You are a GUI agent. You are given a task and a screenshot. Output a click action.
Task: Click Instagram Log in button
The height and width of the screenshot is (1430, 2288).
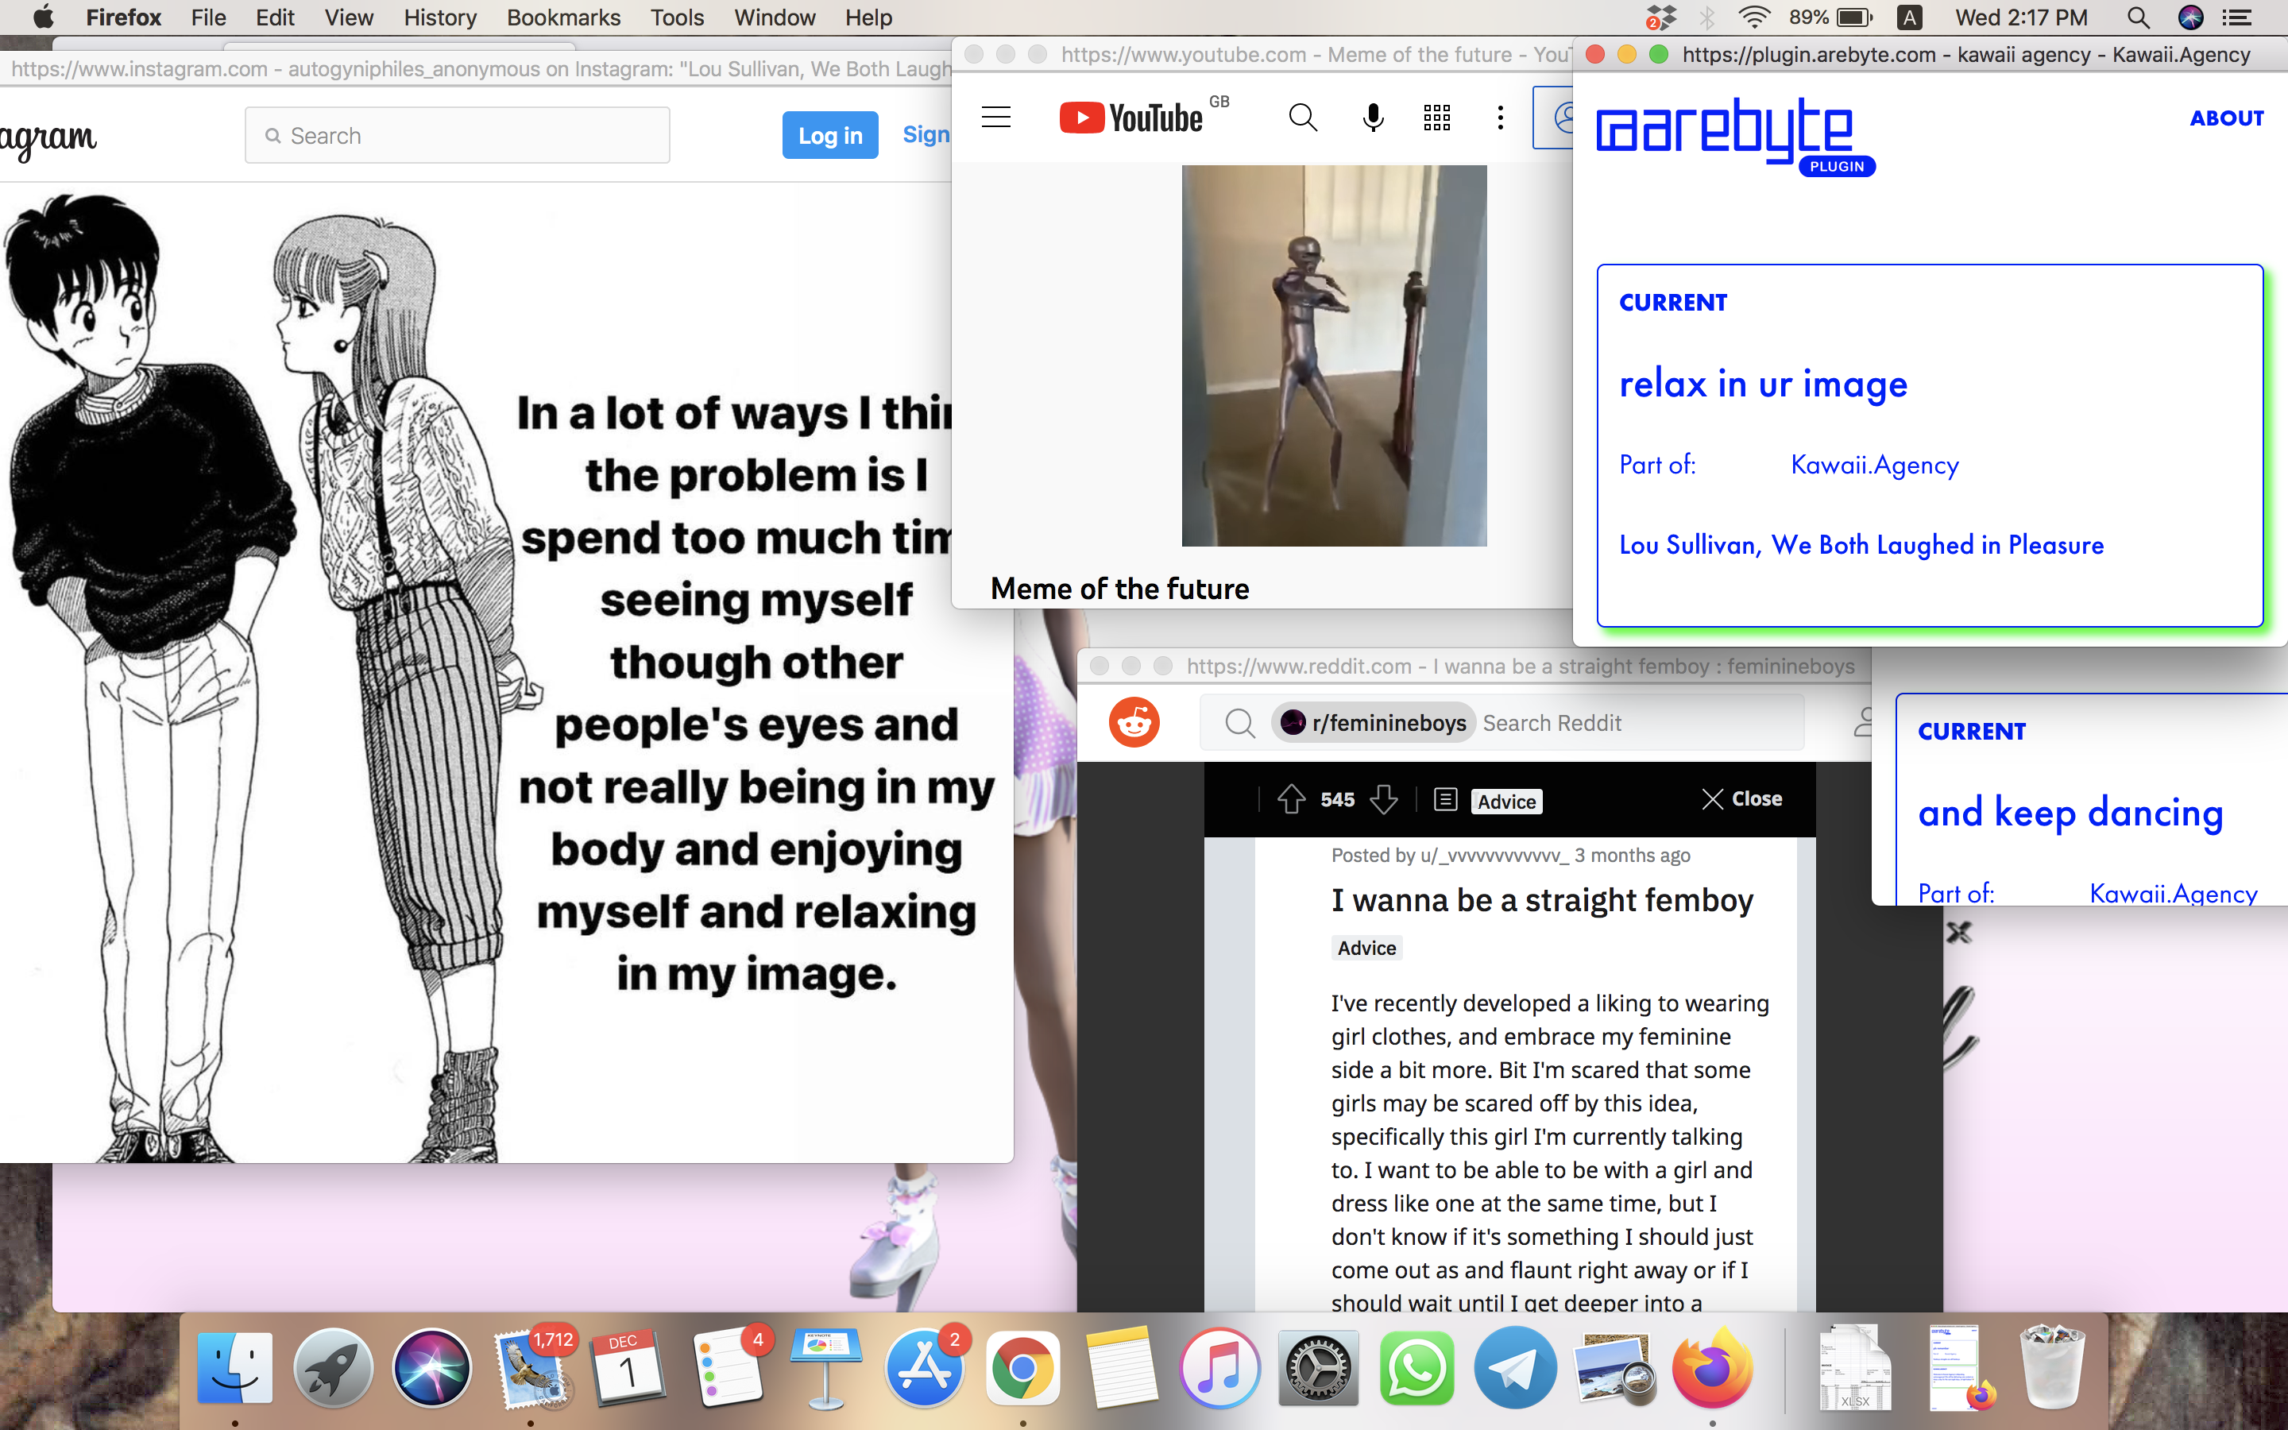tap(830, 135)
